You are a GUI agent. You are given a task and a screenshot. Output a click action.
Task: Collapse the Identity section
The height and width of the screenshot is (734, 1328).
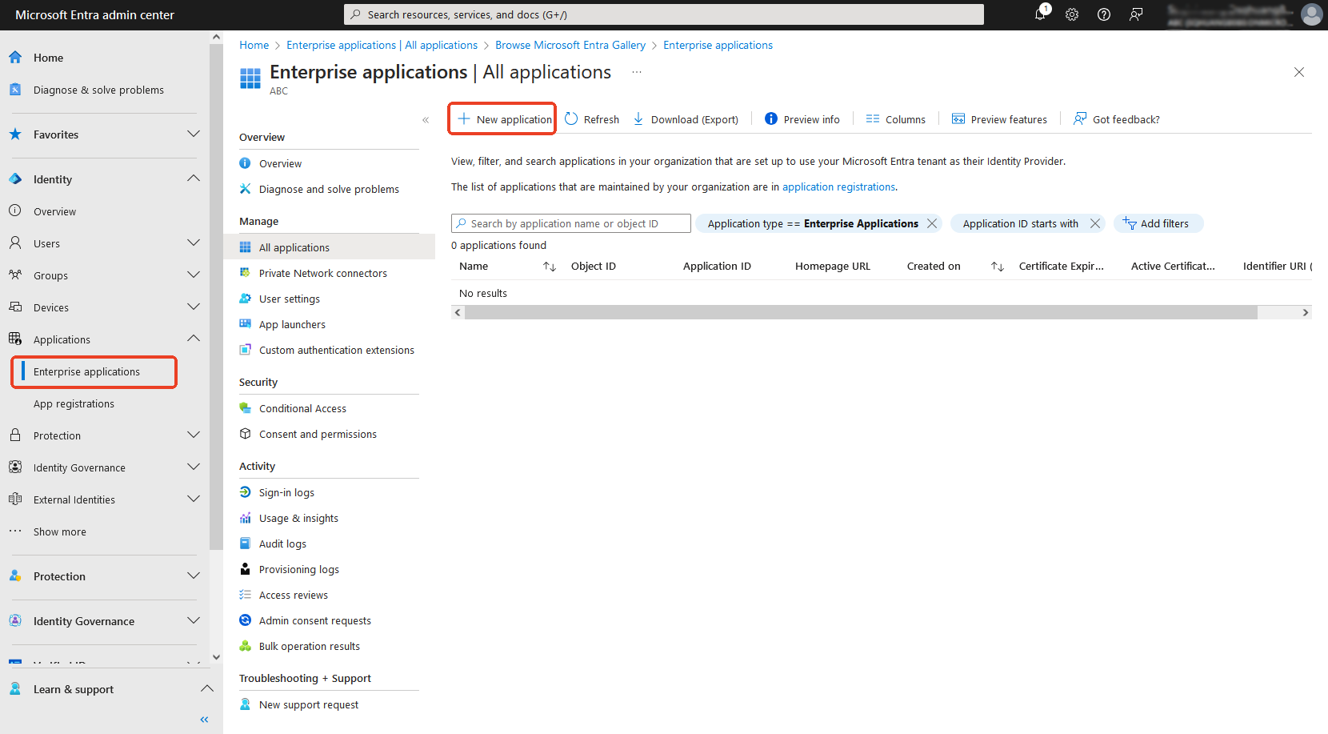coord(193,178)
